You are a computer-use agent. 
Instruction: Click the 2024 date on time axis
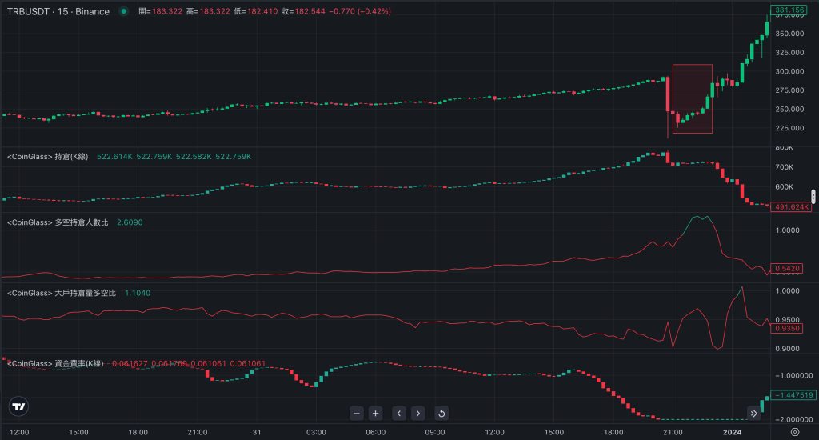tap(733, 432)
